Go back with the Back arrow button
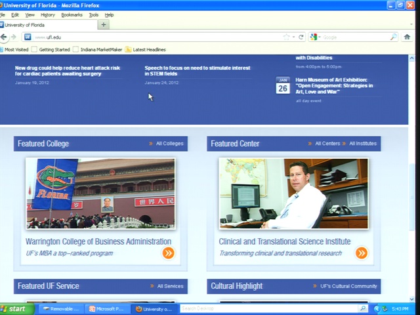Viewport: 420px width, 315px height. pyautogui.click(x=4, y=37)
